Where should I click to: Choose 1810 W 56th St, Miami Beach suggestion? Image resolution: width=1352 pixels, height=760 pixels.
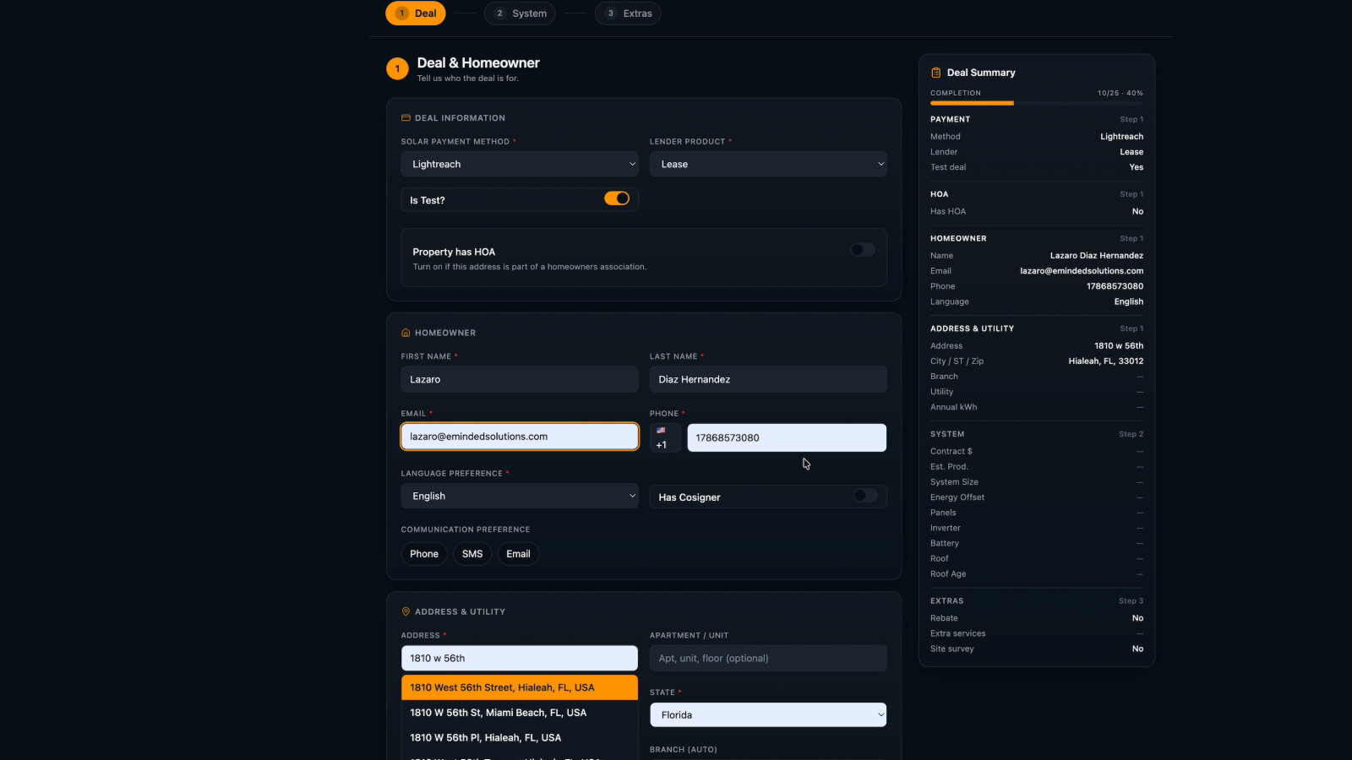pyautogui.click(x=520, y=713)
